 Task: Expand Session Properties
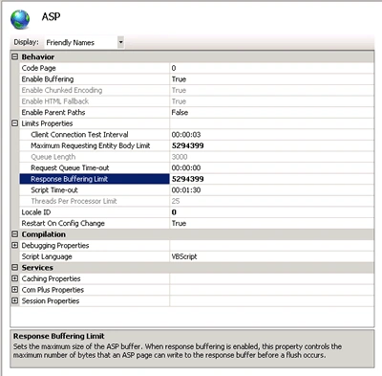(14, 300)
